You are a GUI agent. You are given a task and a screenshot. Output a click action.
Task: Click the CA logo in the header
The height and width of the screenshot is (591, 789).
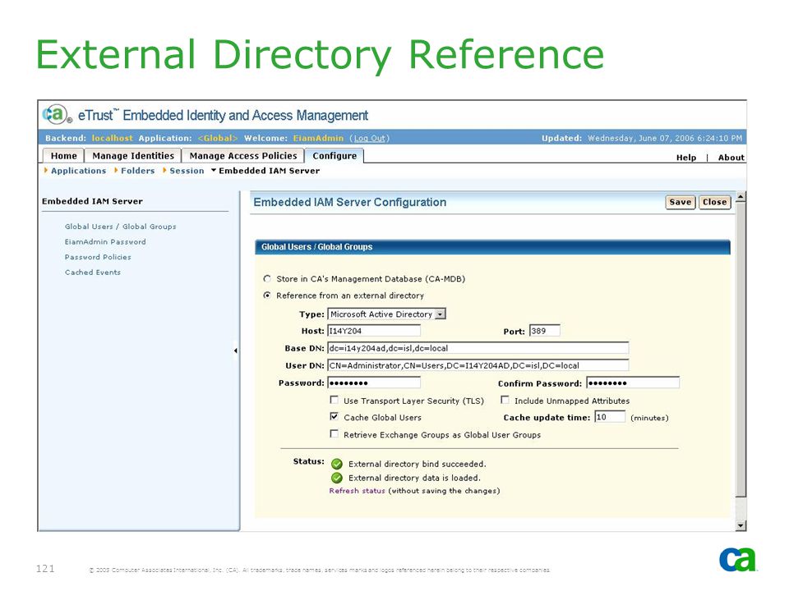click(57, 115)
